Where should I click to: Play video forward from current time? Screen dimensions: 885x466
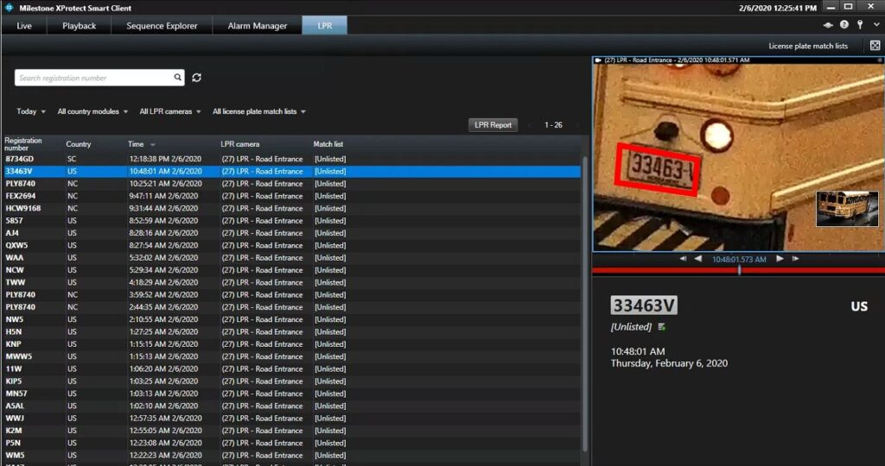pyautogui.click(x=780, y=259)
